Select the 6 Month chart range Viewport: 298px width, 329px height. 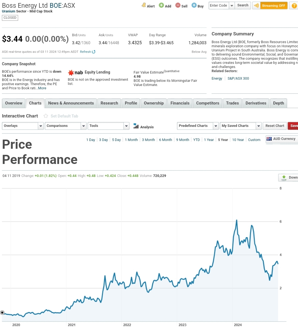(x=165, y=140)
